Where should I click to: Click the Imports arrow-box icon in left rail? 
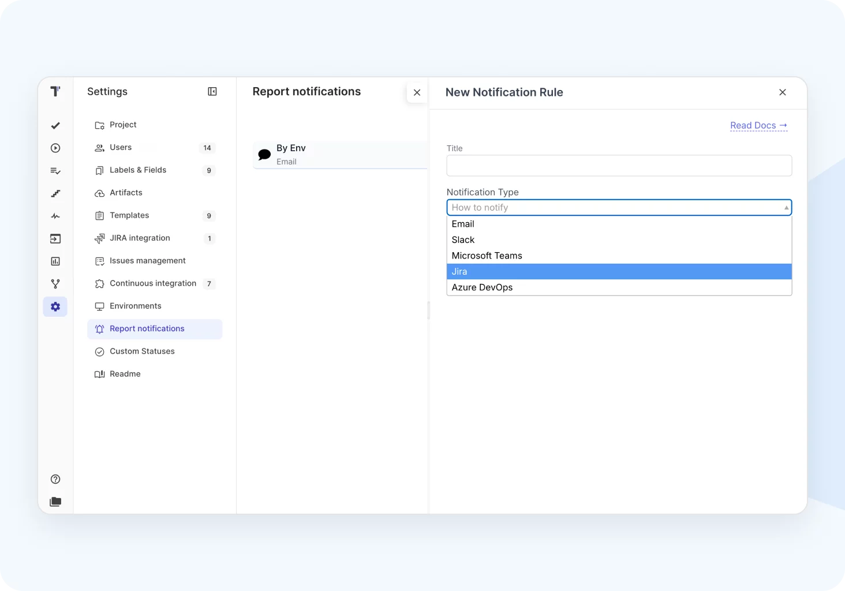pyautogui.click(x=55, y=239)
